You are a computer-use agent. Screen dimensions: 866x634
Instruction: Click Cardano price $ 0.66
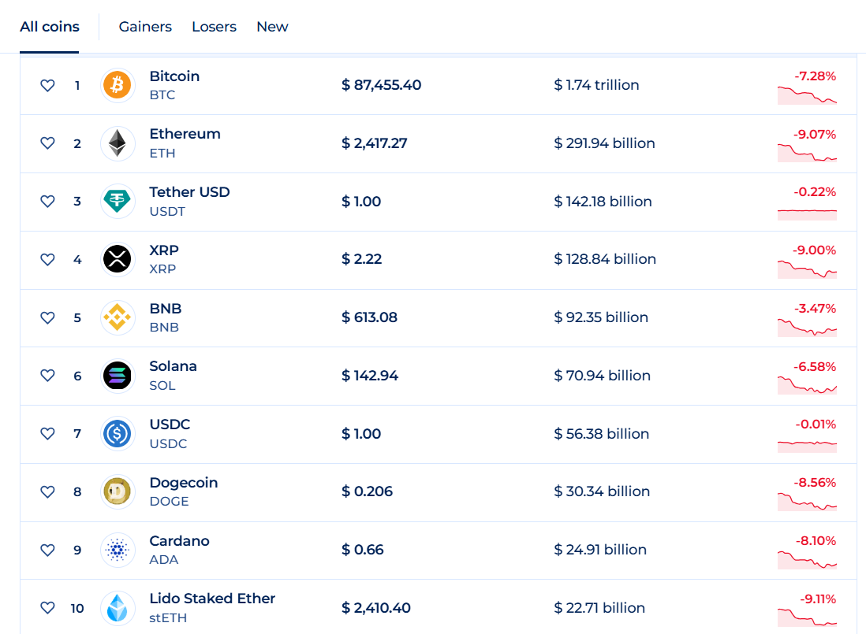(363, 550)
